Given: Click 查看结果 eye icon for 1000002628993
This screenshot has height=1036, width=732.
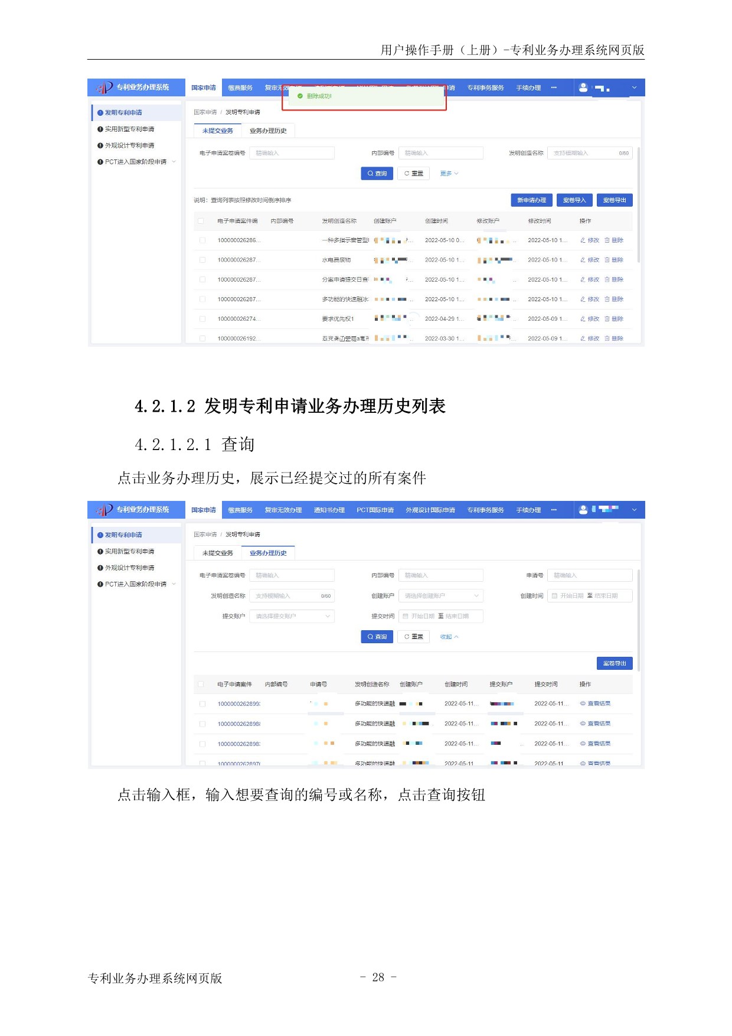Looking at the screenshot, I should tap(583, 704).
